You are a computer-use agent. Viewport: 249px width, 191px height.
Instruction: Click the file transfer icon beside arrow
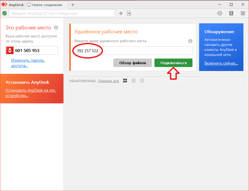(129, 13)
